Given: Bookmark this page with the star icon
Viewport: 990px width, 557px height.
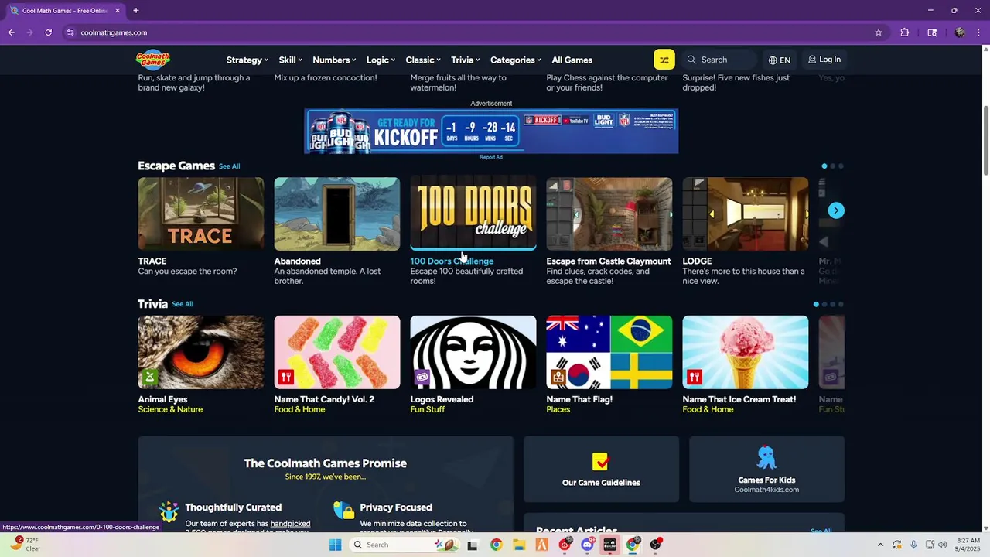Looking at the screenshot, I should pyautogui.click(x=879, y=32).
